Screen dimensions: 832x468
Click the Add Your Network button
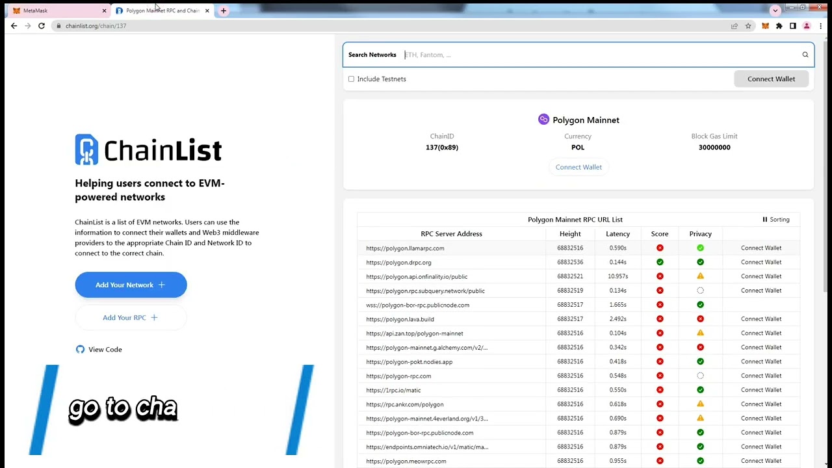click(131, 285)
